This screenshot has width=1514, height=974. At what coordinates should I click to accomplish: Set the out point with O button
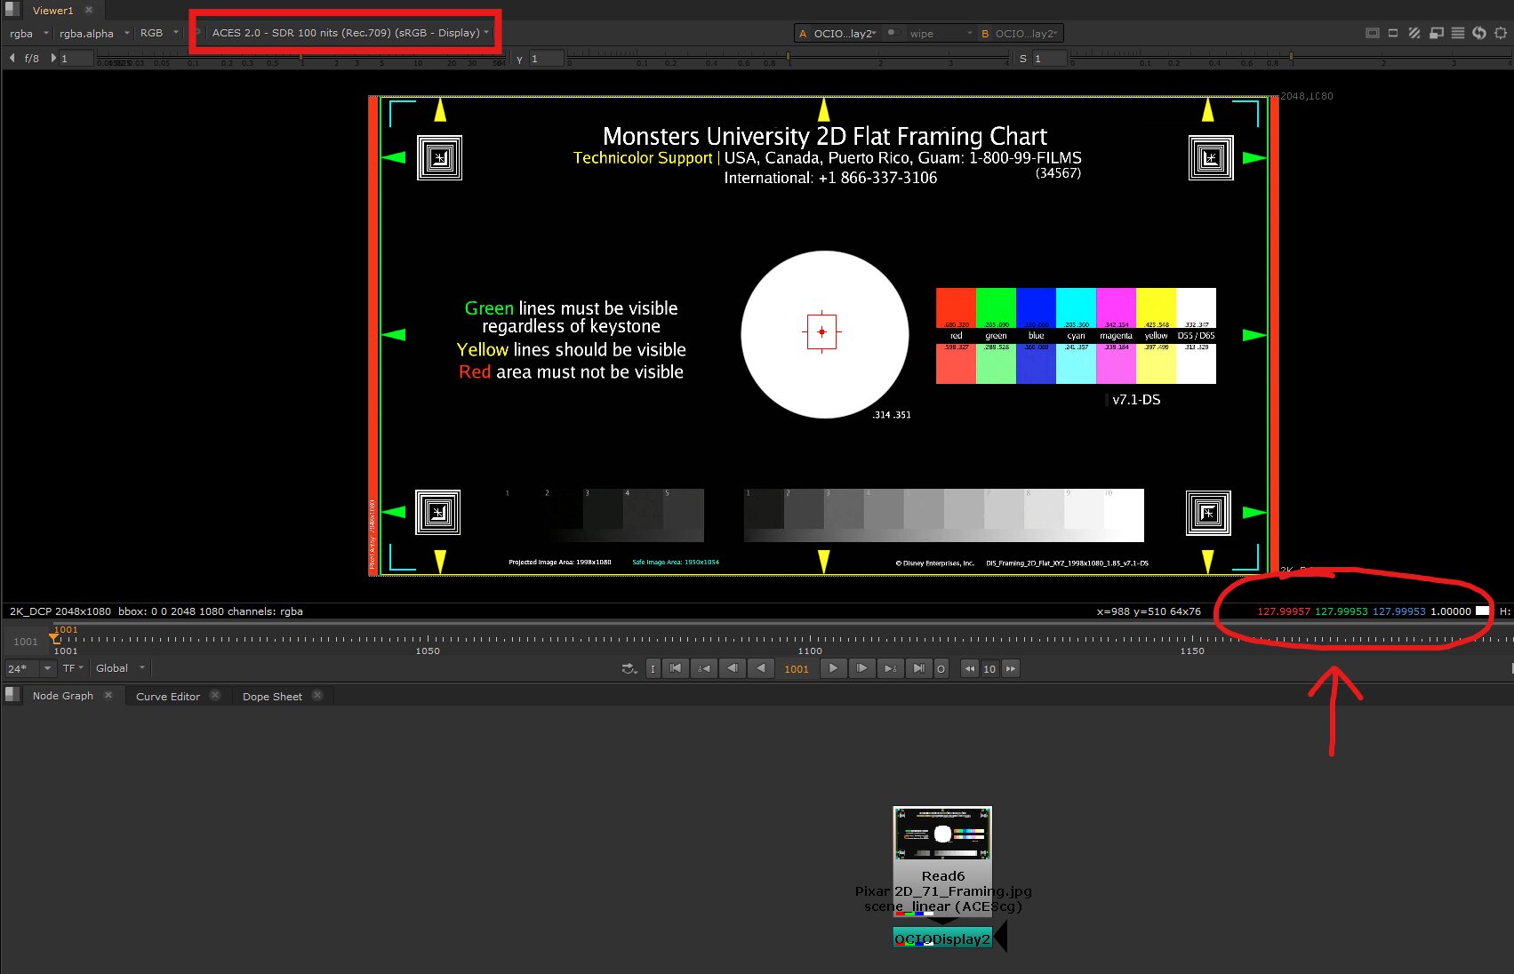pos(941,669)
